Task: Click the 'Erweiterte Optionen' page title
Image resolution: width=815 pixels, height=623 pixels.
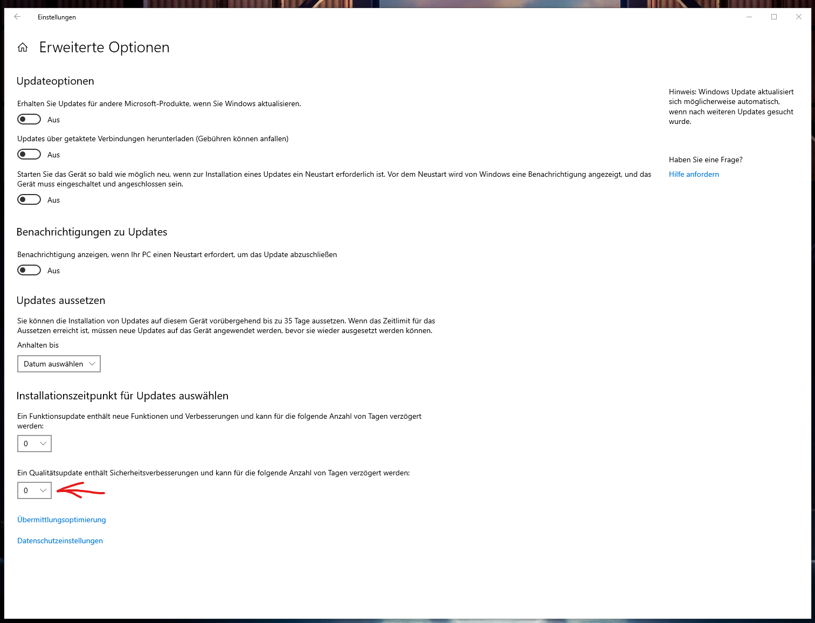Action: pyautogui.click(x=104, y=47)
